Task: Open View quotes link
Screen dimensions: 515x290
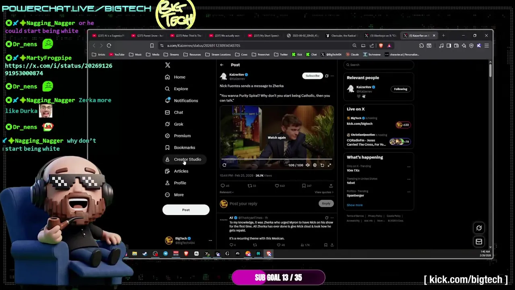Action: (324, 192)
